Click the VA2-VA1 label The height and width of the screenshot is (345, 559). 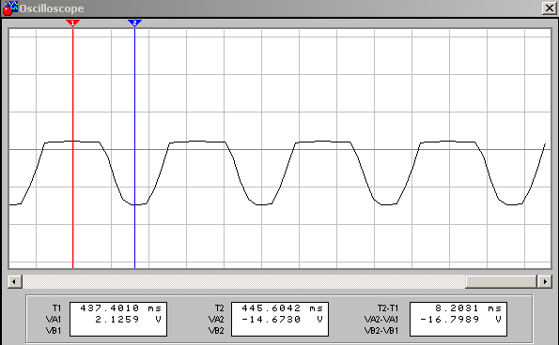[381, 320]
